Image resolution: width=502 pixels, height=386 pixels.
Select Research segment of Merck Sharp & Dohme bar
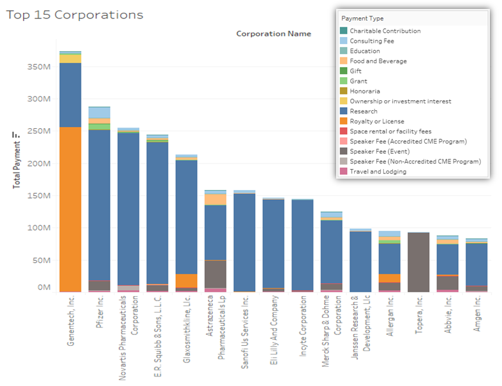tap(332, 252)
